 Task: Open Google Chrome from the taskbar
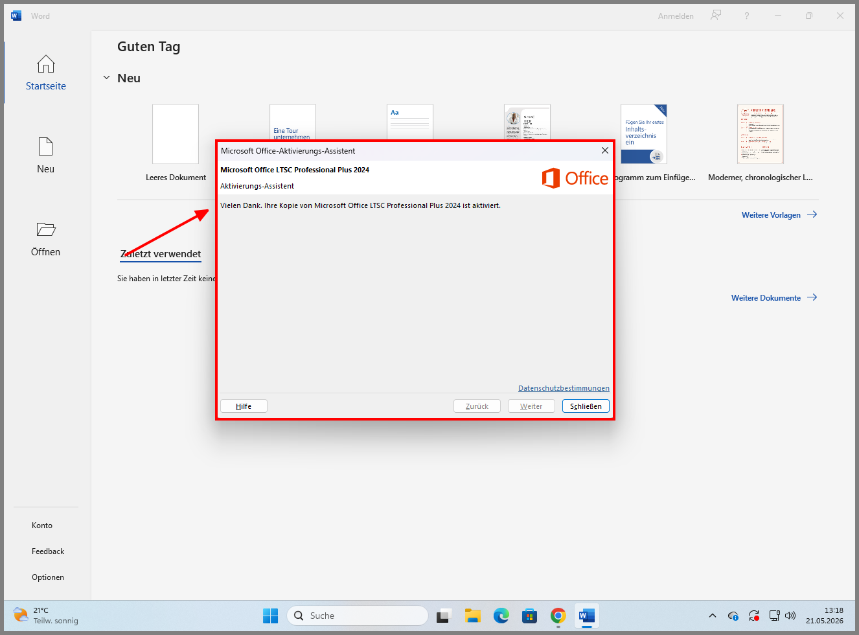tap(558, 616)
